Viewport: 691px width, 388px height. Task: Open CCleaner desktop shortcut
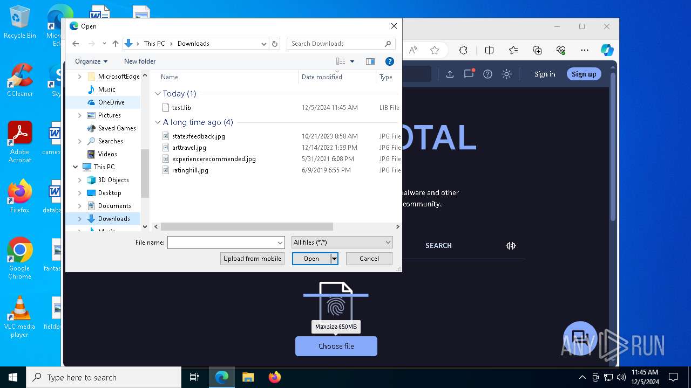pyautogui.click(x=20, y=80)
